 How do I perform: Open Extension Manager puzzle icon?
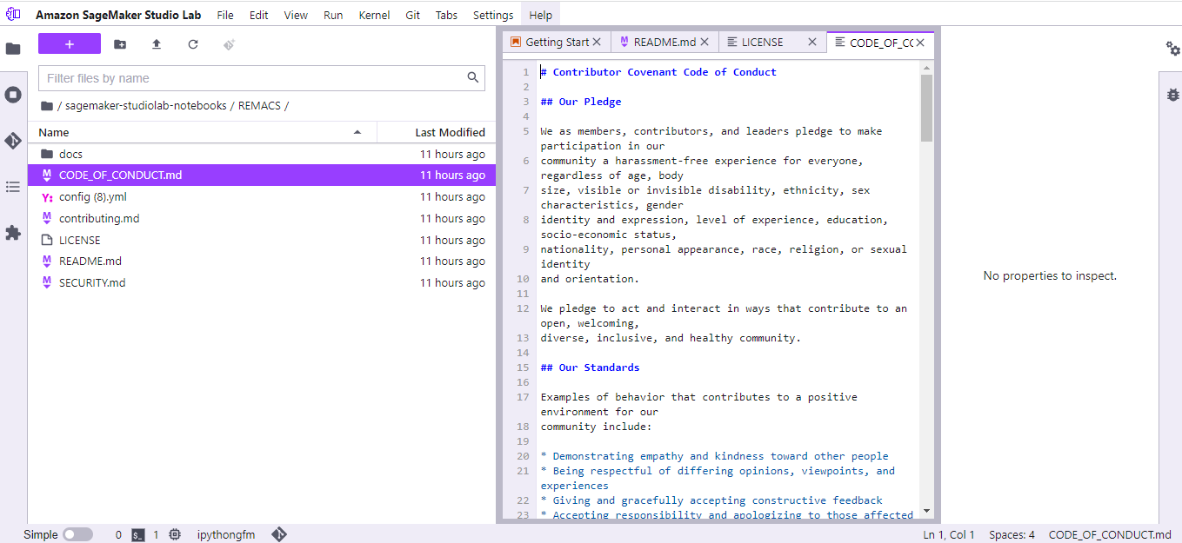coord(13,233)
